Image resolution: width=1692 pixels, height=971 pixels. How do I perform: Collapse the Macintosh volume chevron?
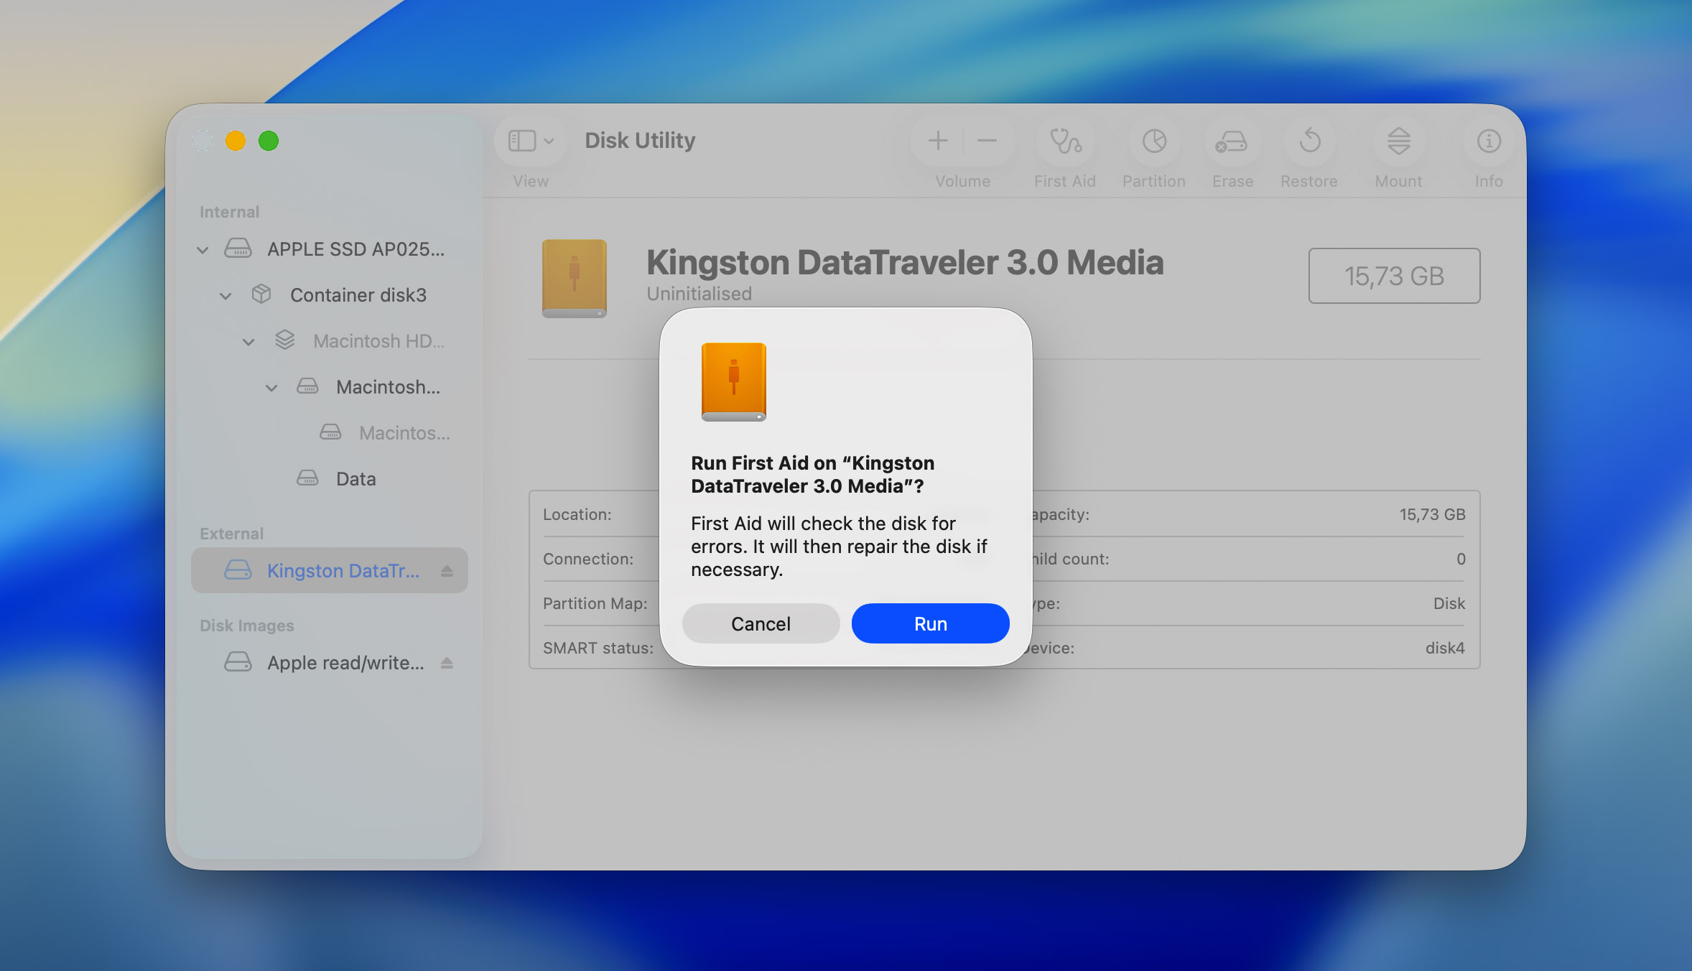(x=271, y=388)
